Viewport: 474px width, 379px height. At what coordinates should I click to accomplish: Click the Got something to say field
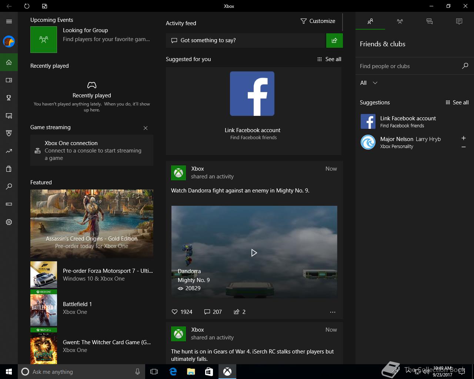coord(245,40)
